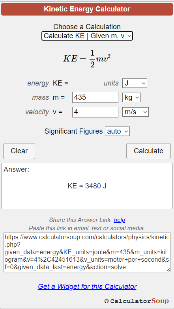
Task: Focus the mass input field showing 435
Action: 95,97
